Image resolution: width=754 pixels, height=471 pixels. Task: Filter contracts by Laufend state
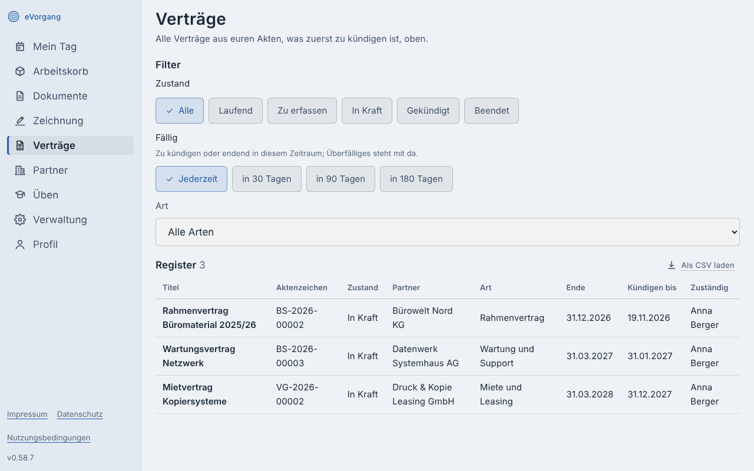coord(236,111)
